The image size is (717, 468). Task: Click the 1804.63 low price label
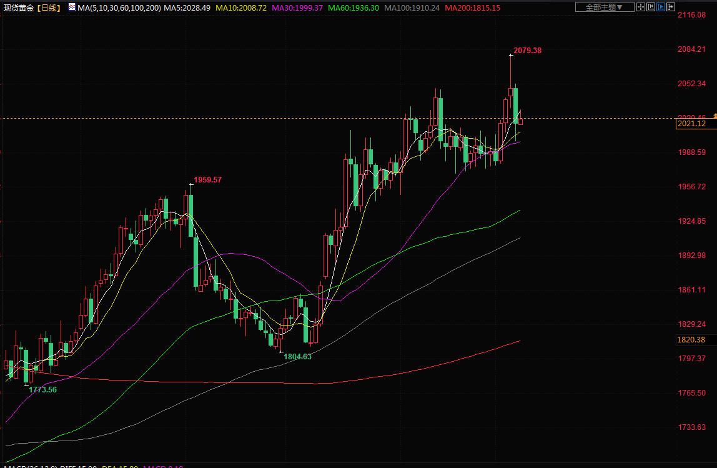[x=297, y=356]
